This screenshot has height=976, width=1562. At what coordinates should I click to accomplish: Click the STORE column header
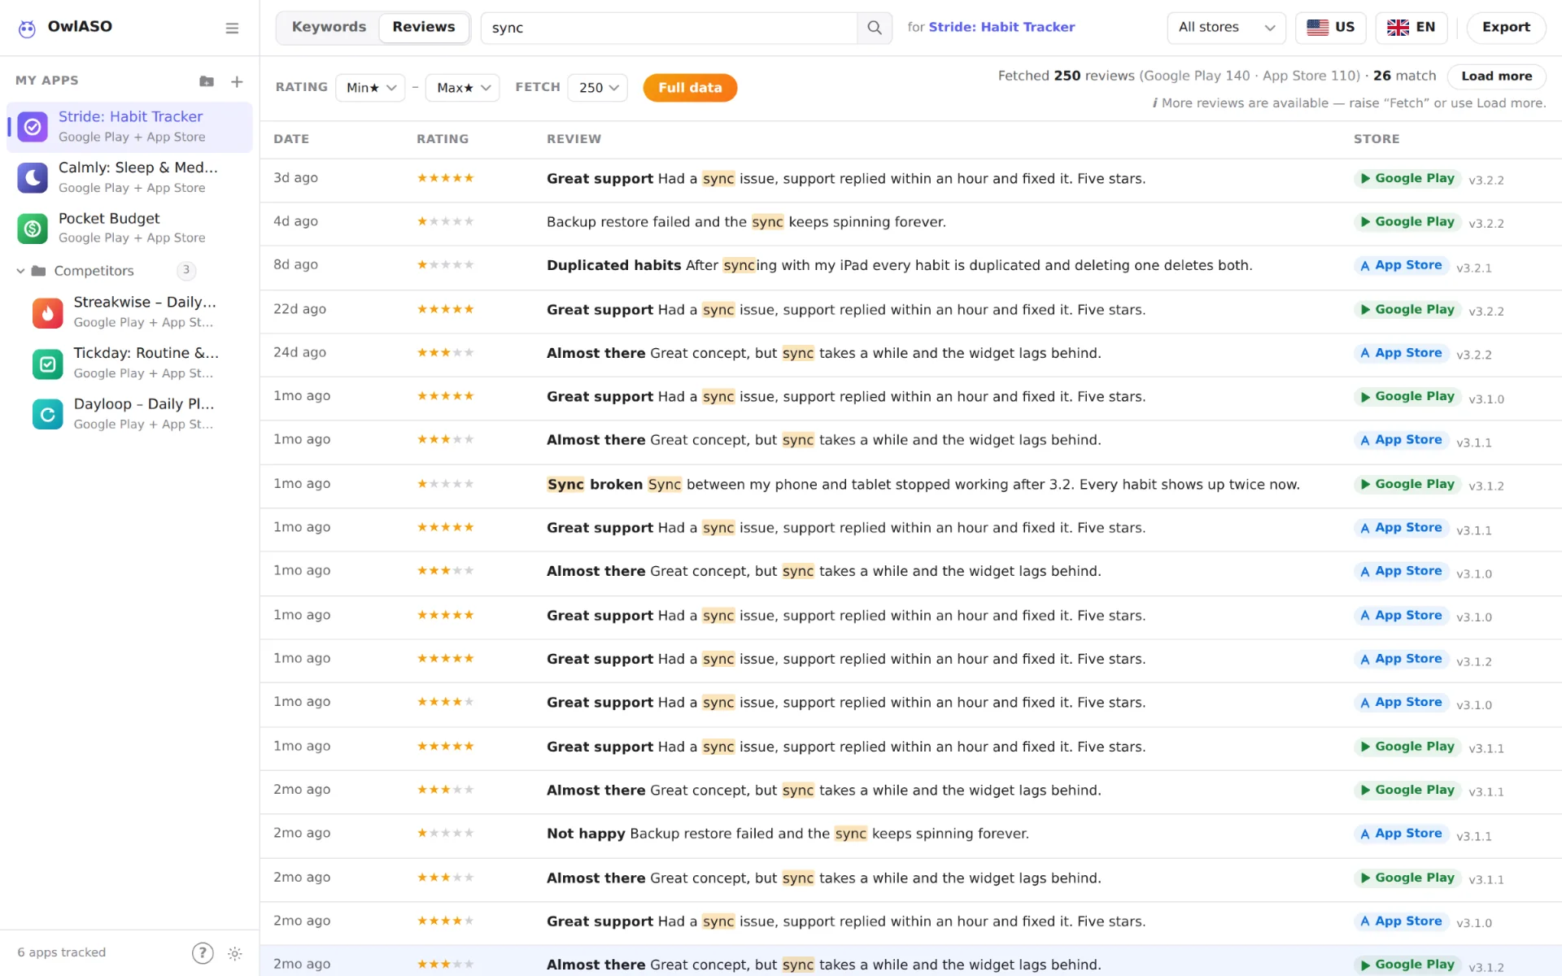tap(1377, 139)
